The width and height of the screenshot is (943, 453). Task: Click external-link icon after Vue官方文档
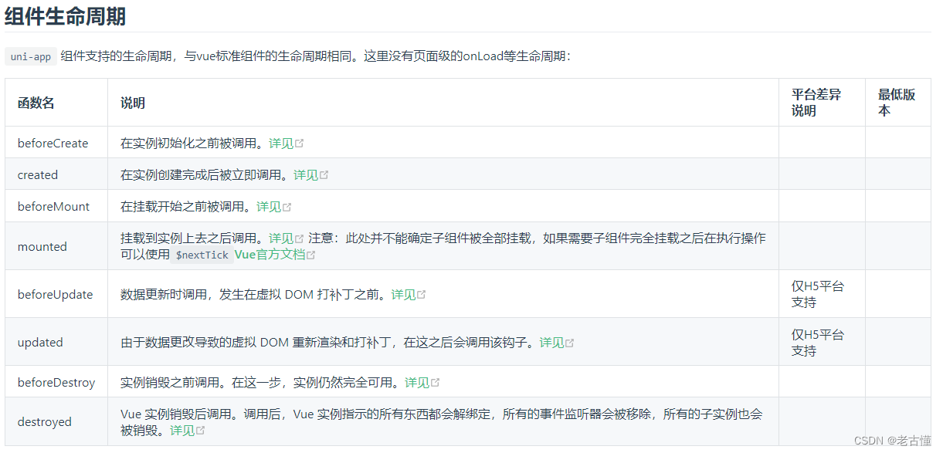311,255
